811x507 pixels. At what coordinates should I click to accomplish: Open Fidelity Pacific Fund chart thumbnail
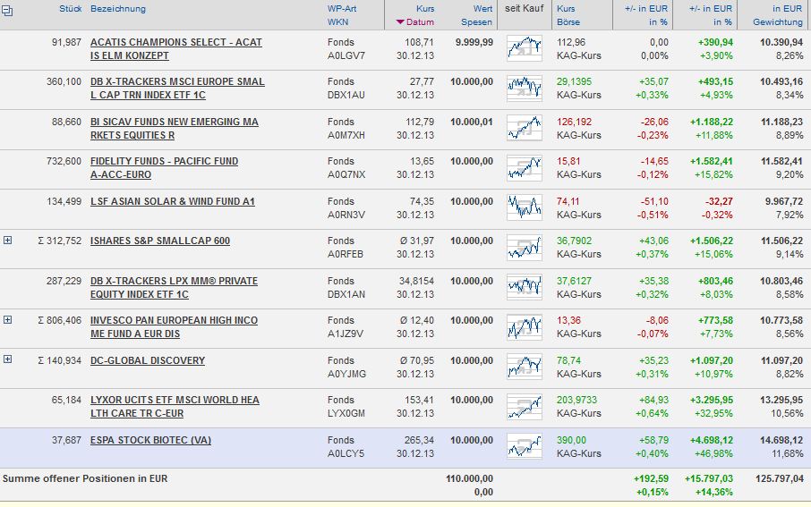tap(525, 168)
